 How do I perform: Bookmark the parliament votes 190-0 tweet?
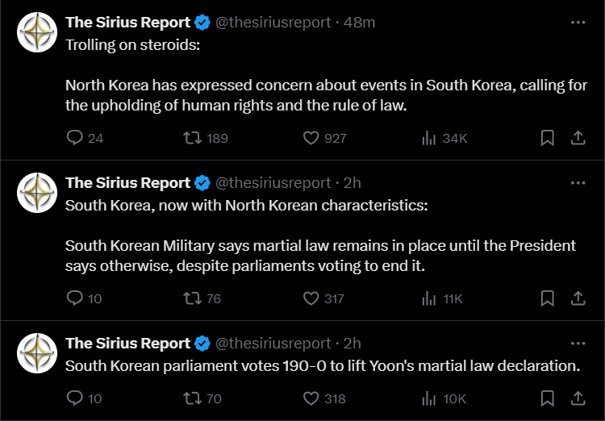click(x=548, y=398)
